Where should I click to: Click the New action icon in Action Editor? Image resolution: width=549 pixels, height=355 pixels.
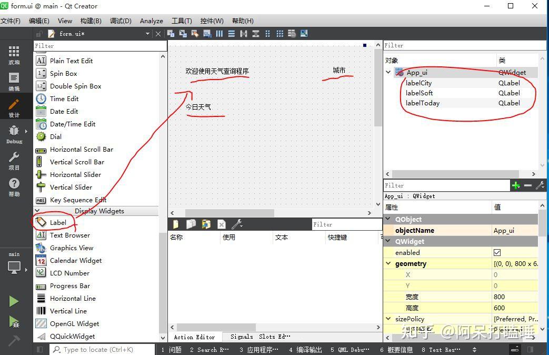click(175, 224)
